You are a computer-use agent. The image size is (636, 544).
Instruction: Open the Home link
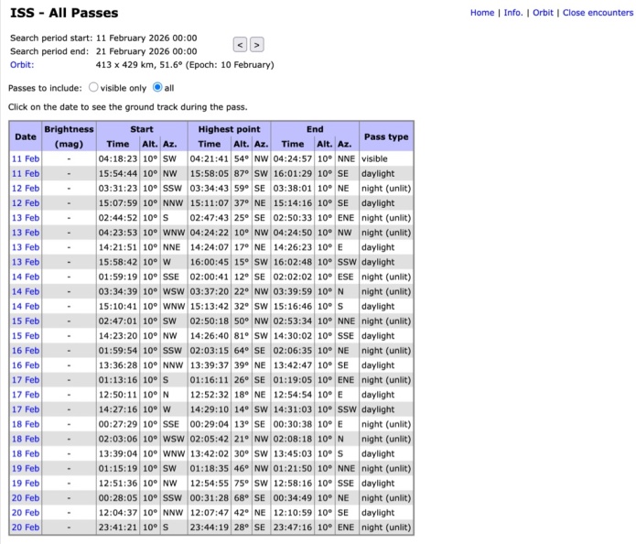(x=482, y=13)
